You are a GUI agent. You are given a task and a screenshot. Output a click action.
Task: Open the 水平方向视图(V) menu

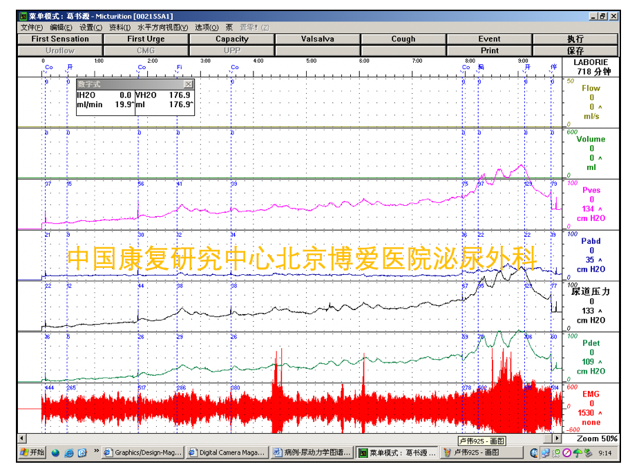[163, 28]
